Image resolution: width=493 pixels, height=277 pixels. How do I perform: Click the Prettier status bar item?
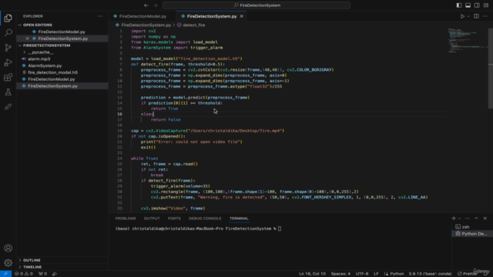point(468,274)
